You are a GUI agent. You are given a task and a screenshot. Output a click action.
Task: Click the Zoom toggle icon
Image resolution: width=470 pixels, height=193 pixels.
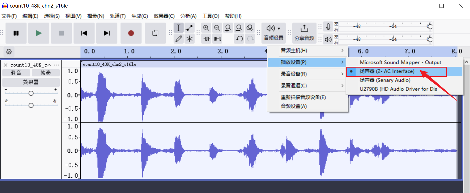click(x=250, y=28)
